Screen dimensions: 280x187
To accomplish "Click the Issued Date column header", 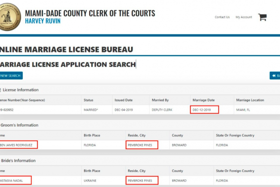I will pyautogui.click(x=124, y=100).
